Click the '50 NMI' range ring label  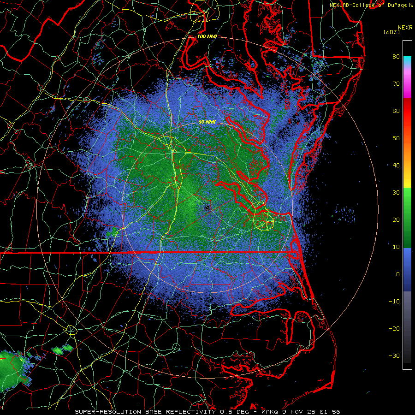pyautogui.click(x=207, y=122)
